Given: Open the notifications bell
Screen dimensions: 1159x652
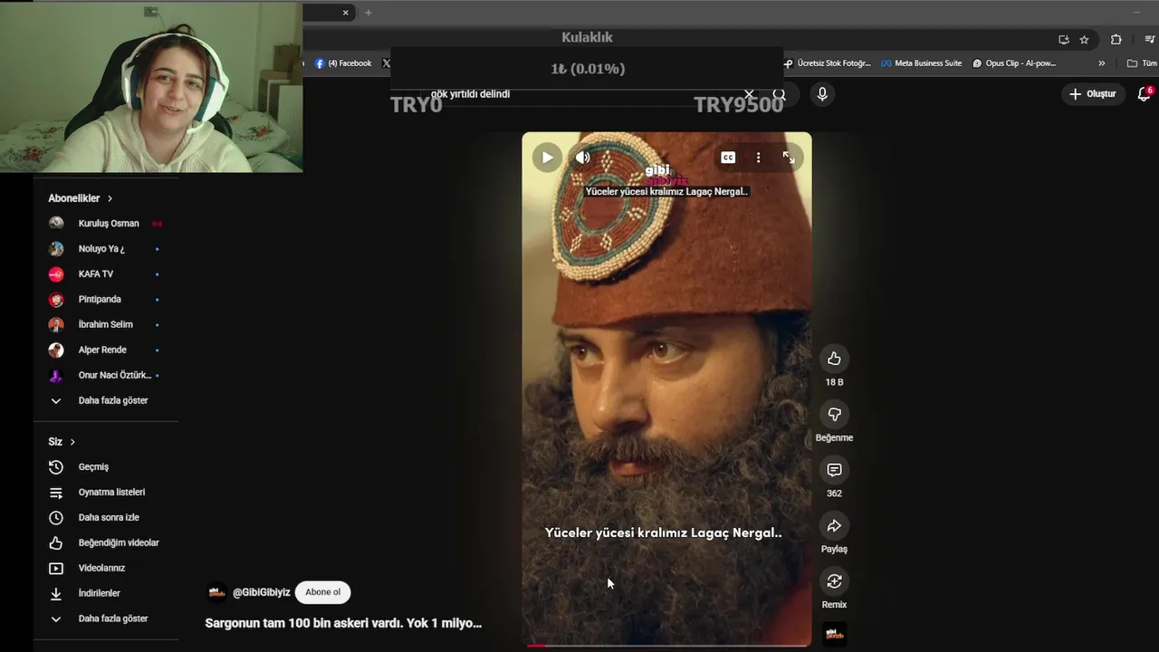Looking at the screenshot, I should click(x=1144, y=94).
